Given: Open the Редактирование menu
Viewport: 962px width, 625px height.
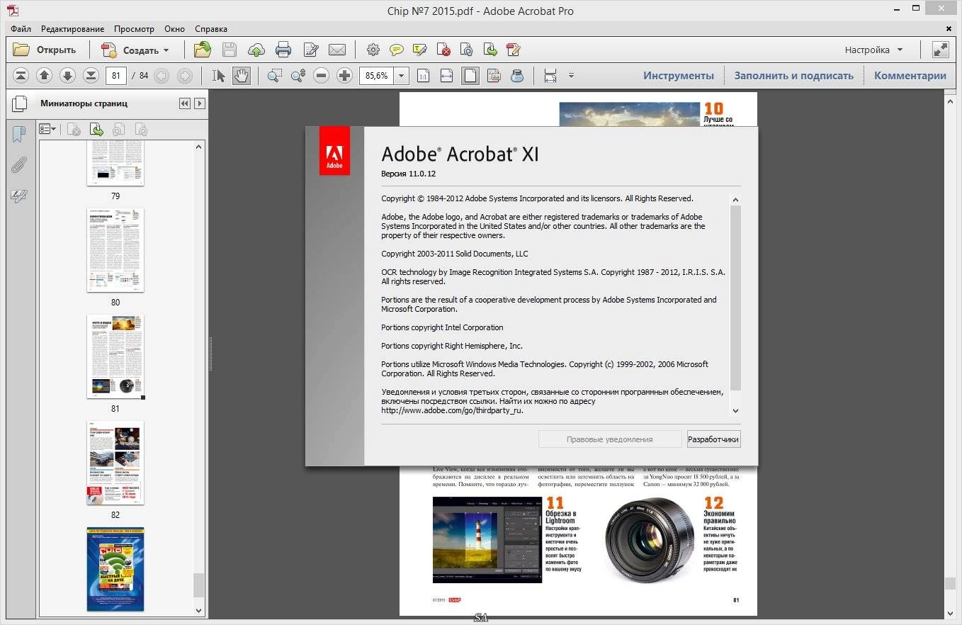Looking at the screenshot, I should click(x=72, y=29).
